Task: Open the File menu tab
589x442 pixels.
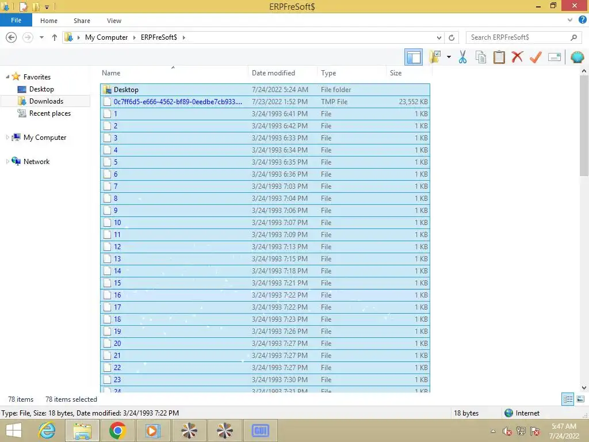Action: 16,20
